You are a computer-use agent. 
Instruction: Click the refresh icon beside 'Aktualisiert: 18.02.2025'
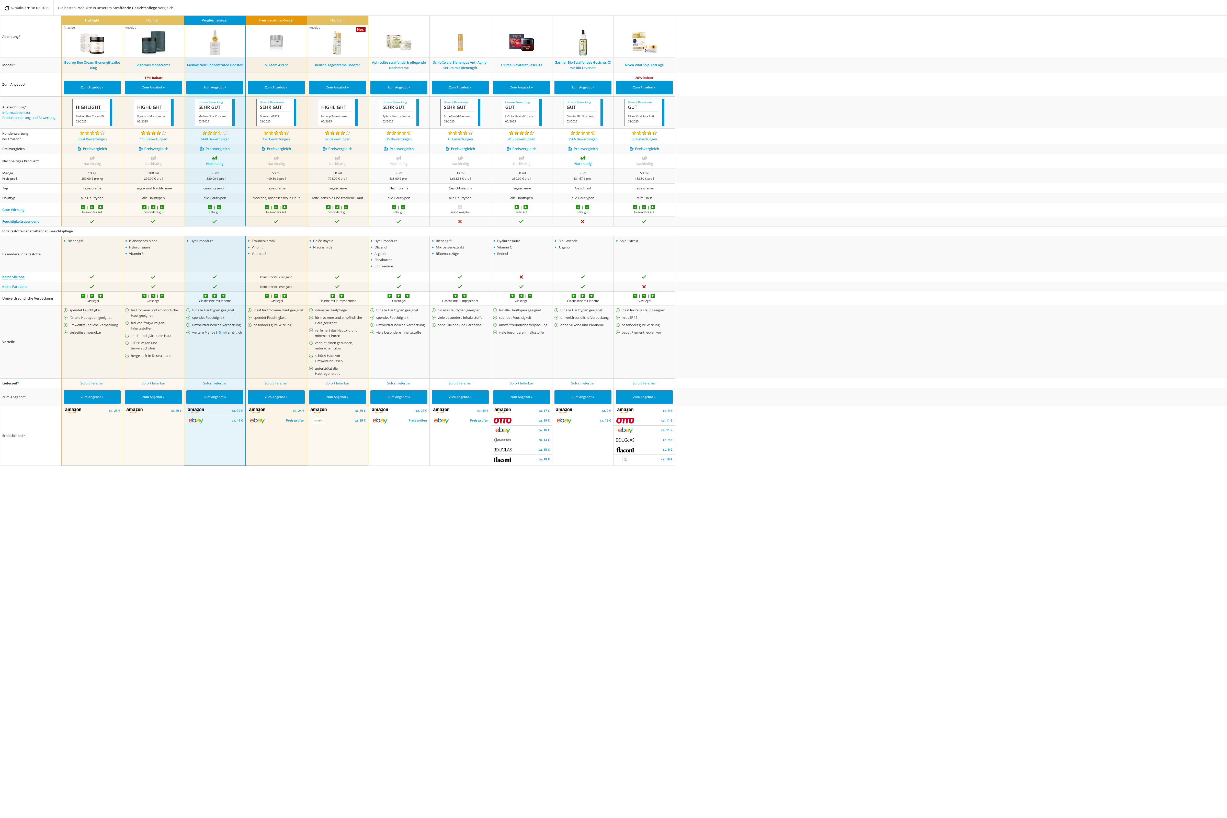pyautogui.click(x=7, y=8)
